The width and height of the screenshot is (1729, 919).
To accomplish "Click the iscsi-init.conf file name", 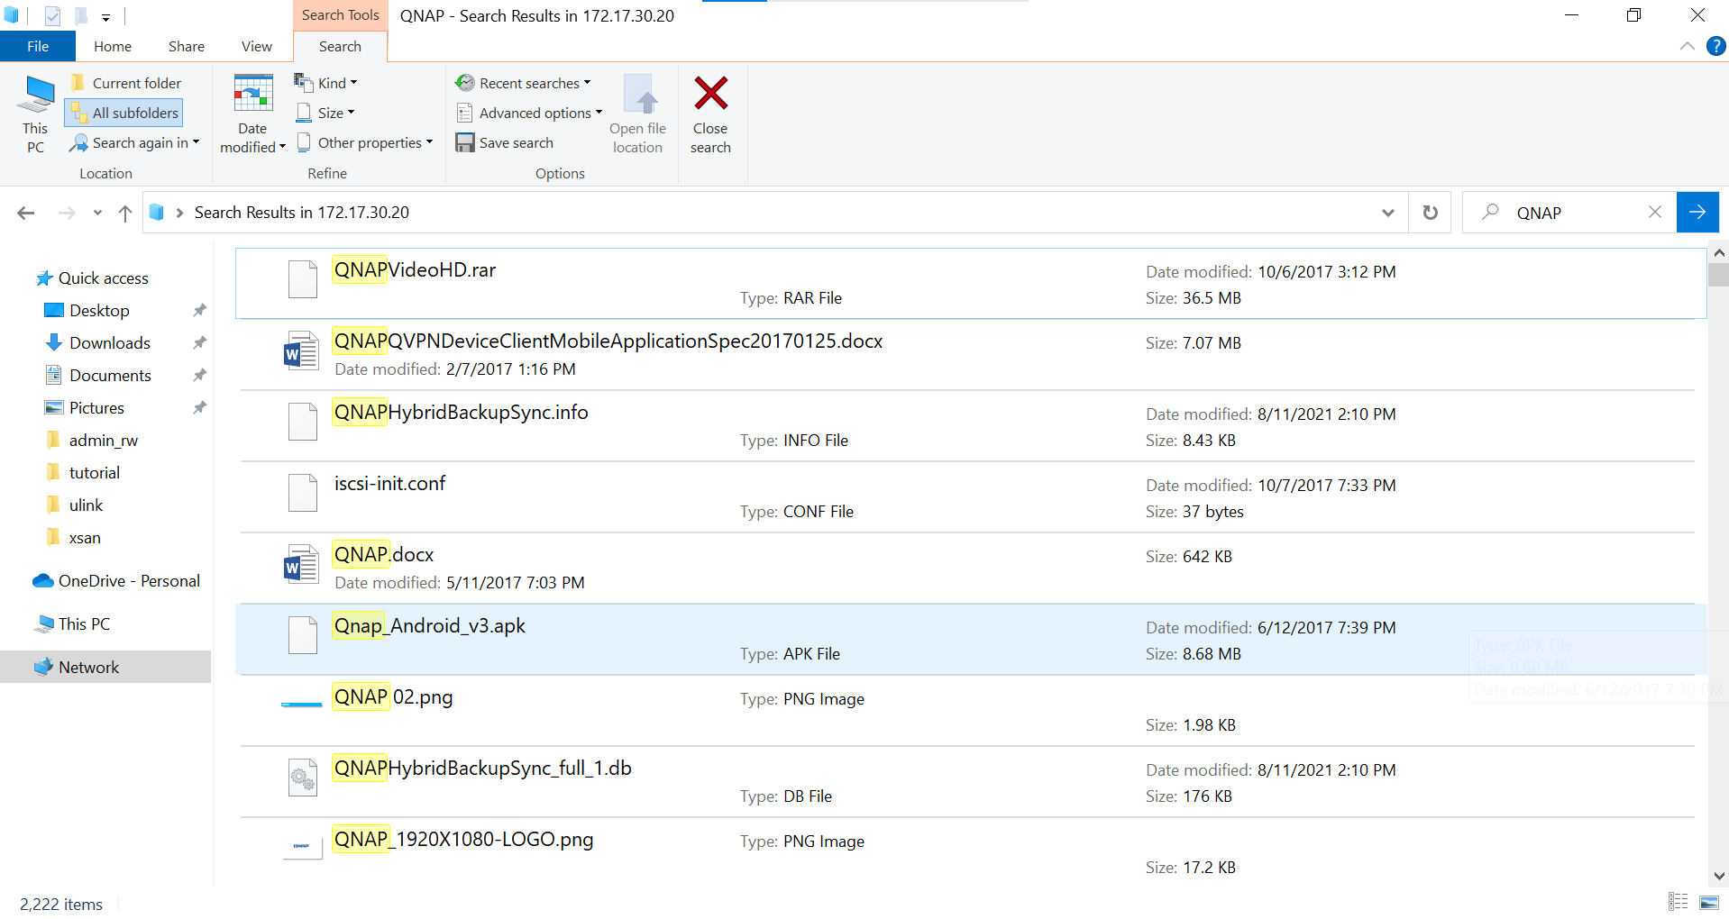I will (389, 484).
